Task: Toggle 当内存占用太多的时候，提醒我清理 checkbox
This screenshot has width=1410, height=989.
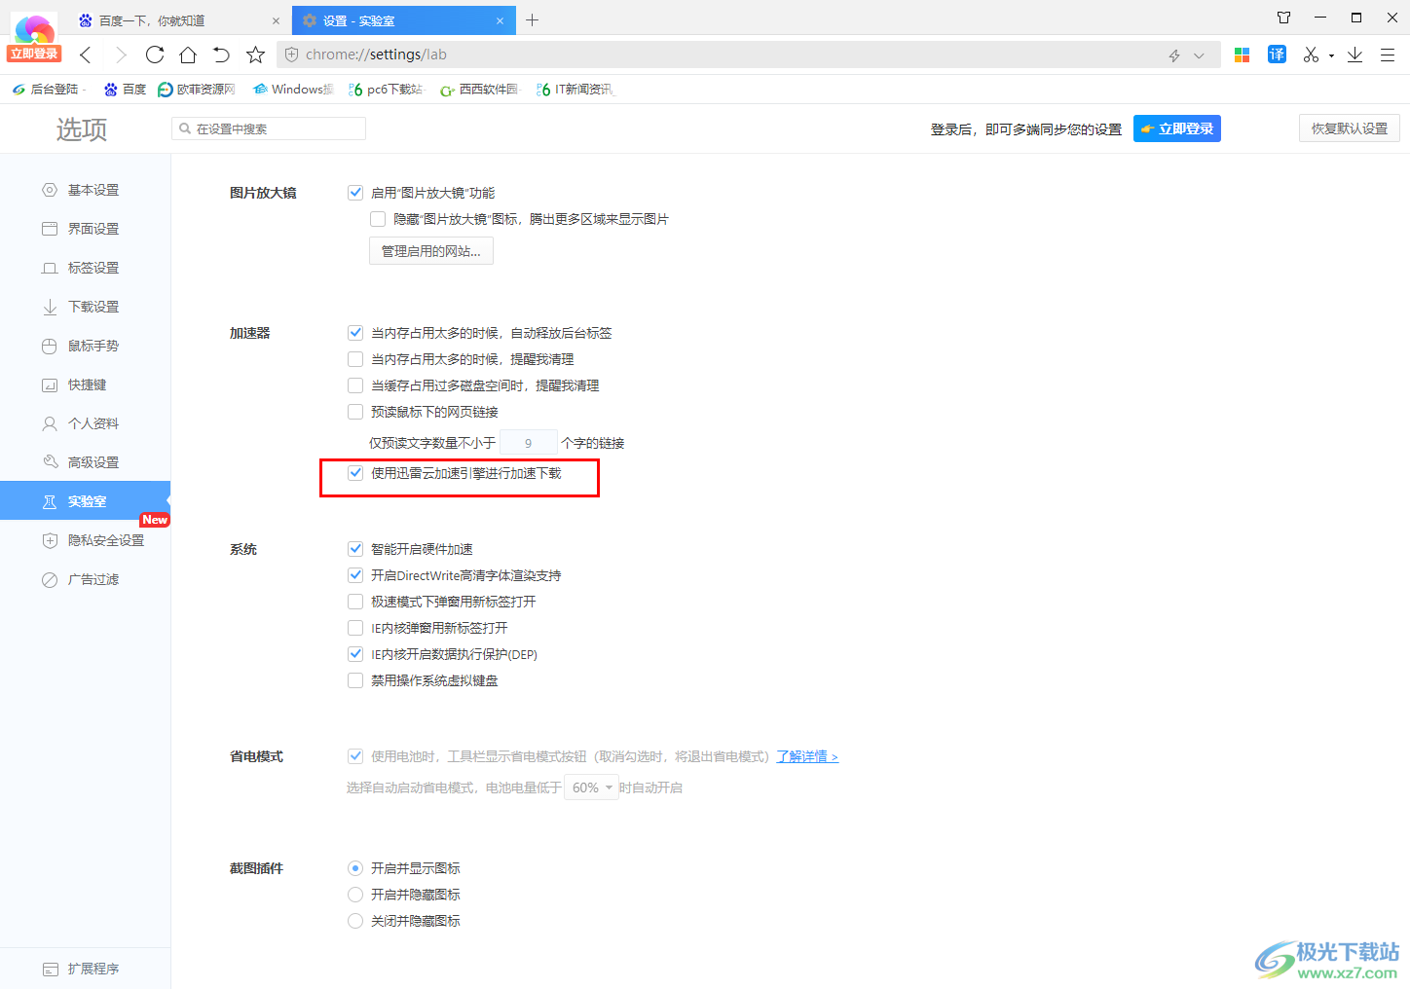Action: tap(355, 359)
